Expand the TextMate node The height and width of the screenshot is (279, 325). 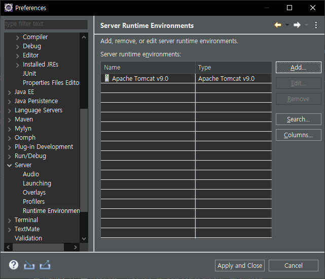coord(9,229)
